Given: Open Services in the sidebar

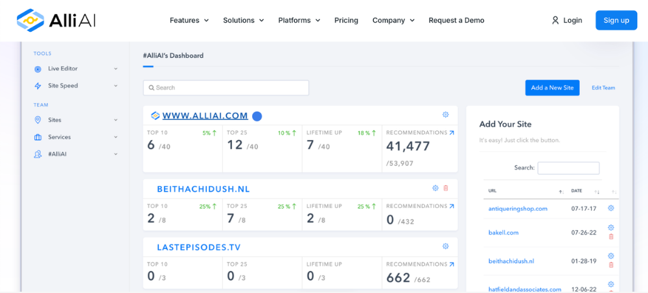Looking at the screenshot, I should click(60, 137).
